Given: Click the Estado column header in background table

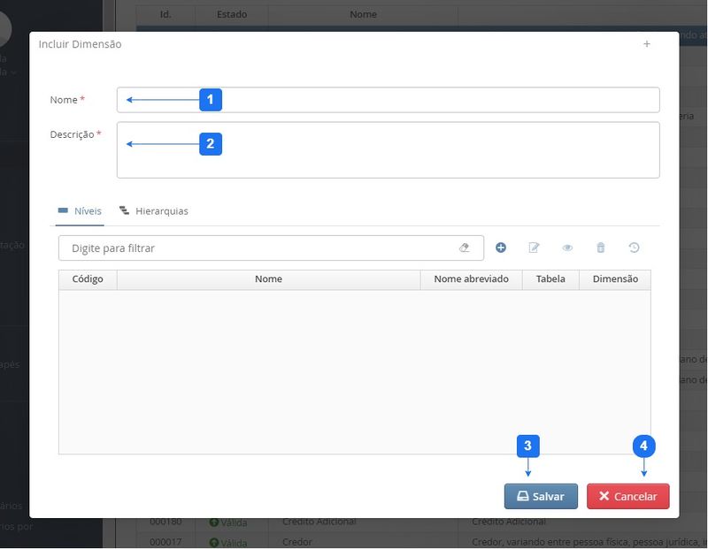Looking at the screenshot, I should pyautogui.click(x=232, y=14).
